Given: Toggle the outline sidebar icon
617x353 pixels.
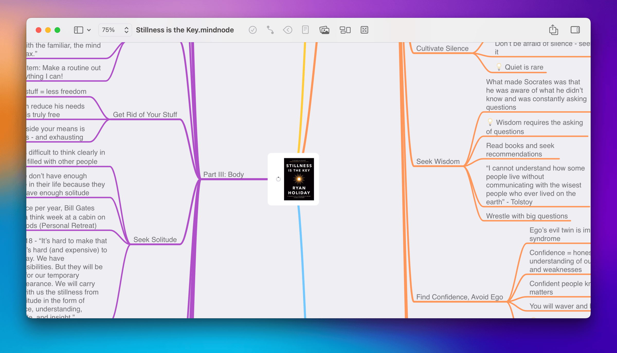Looking at the screenshot, I should pos(78,30).
